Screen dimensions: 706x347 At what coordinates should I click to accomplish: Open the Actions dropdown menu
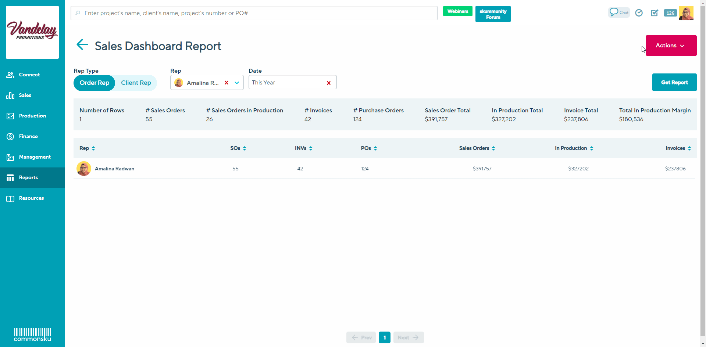click(x=671, y=46)
